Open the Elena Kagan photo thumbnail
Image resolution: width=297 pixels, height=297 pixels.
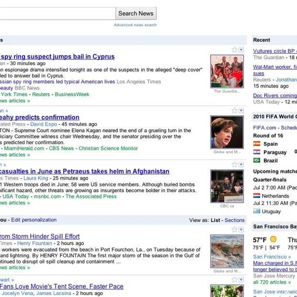pos(227,132)
